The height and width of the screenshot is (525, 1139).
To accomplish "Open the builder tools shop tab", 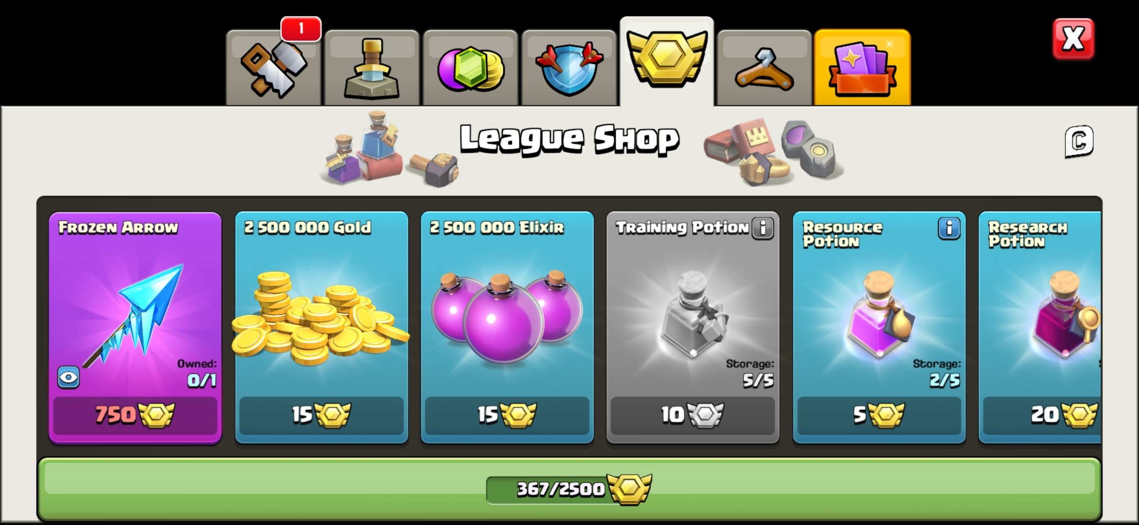I will 274,68.
